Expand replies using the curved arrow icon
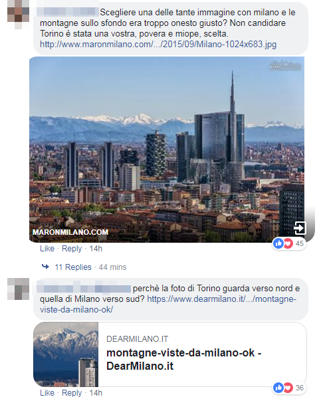 click(46, 267)
